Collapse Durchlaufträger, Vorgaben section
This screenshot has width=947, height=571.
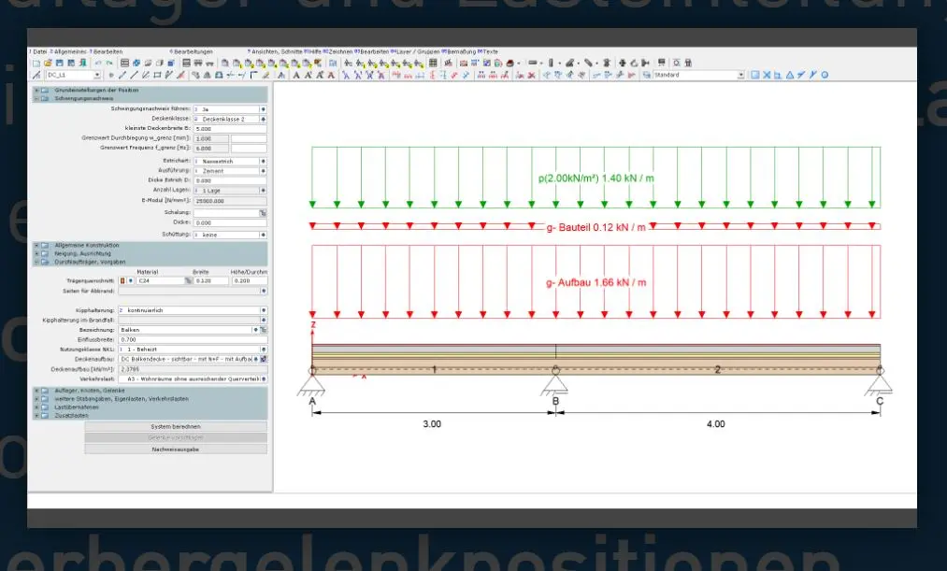point(36,262)
